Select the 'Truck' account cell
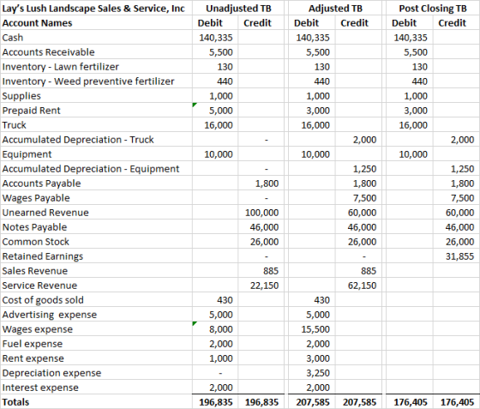480x409 pixels. pos(96,125)
